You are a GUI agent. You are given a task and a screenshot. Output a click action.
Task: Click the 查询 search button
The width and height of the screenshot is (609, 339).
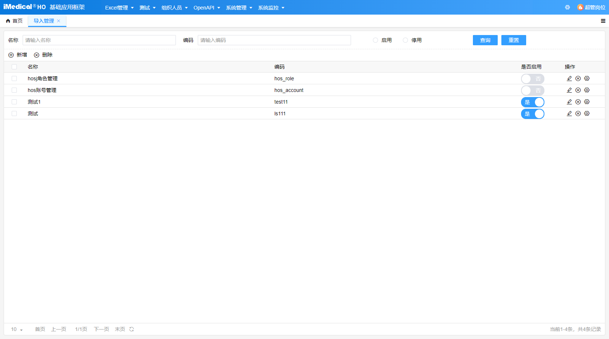click(485, 40)
